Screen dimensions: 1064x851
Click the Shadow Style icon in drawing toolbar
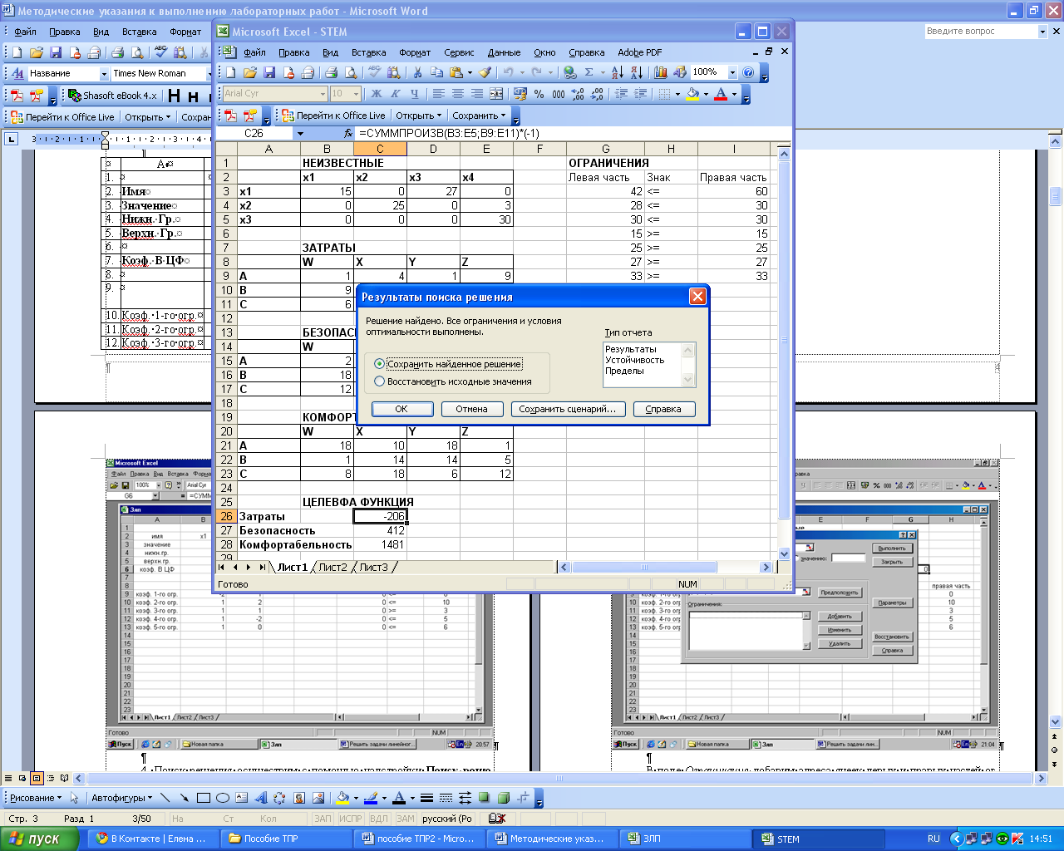coord(485,798)
